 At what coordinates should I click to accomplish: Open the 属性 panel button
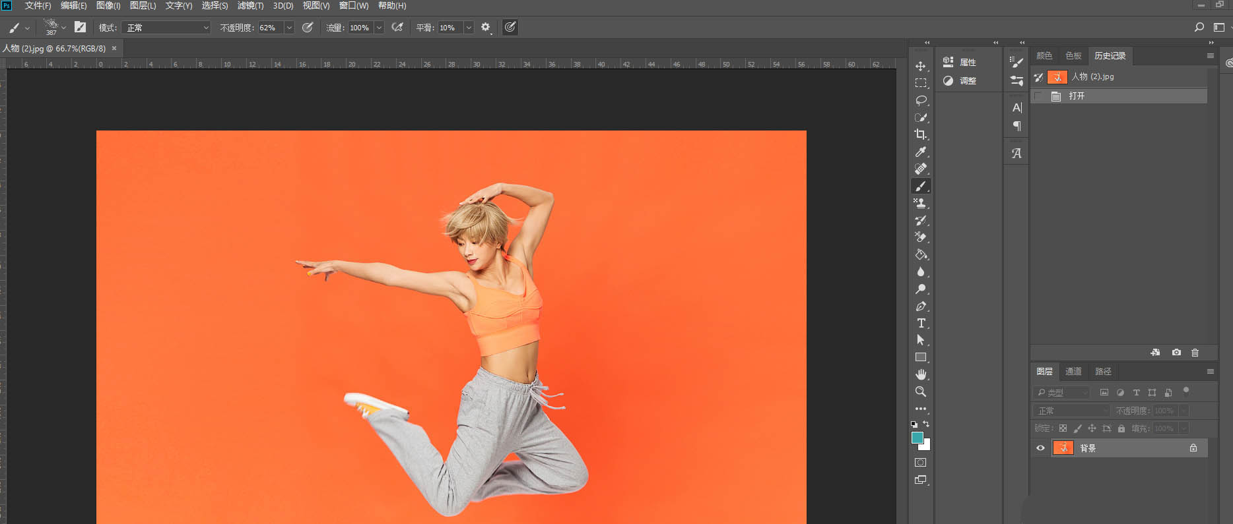(x=960, y=62)
